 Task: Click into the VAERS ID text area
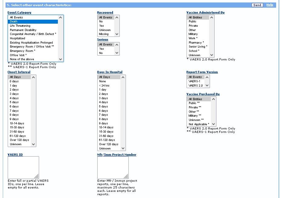click(23, 167)
